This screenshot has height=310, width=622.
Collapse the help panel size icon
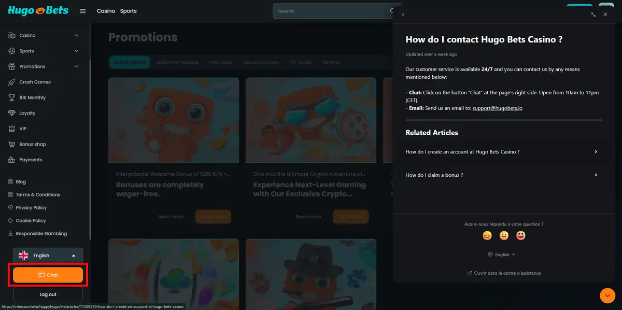coord(593,15)
